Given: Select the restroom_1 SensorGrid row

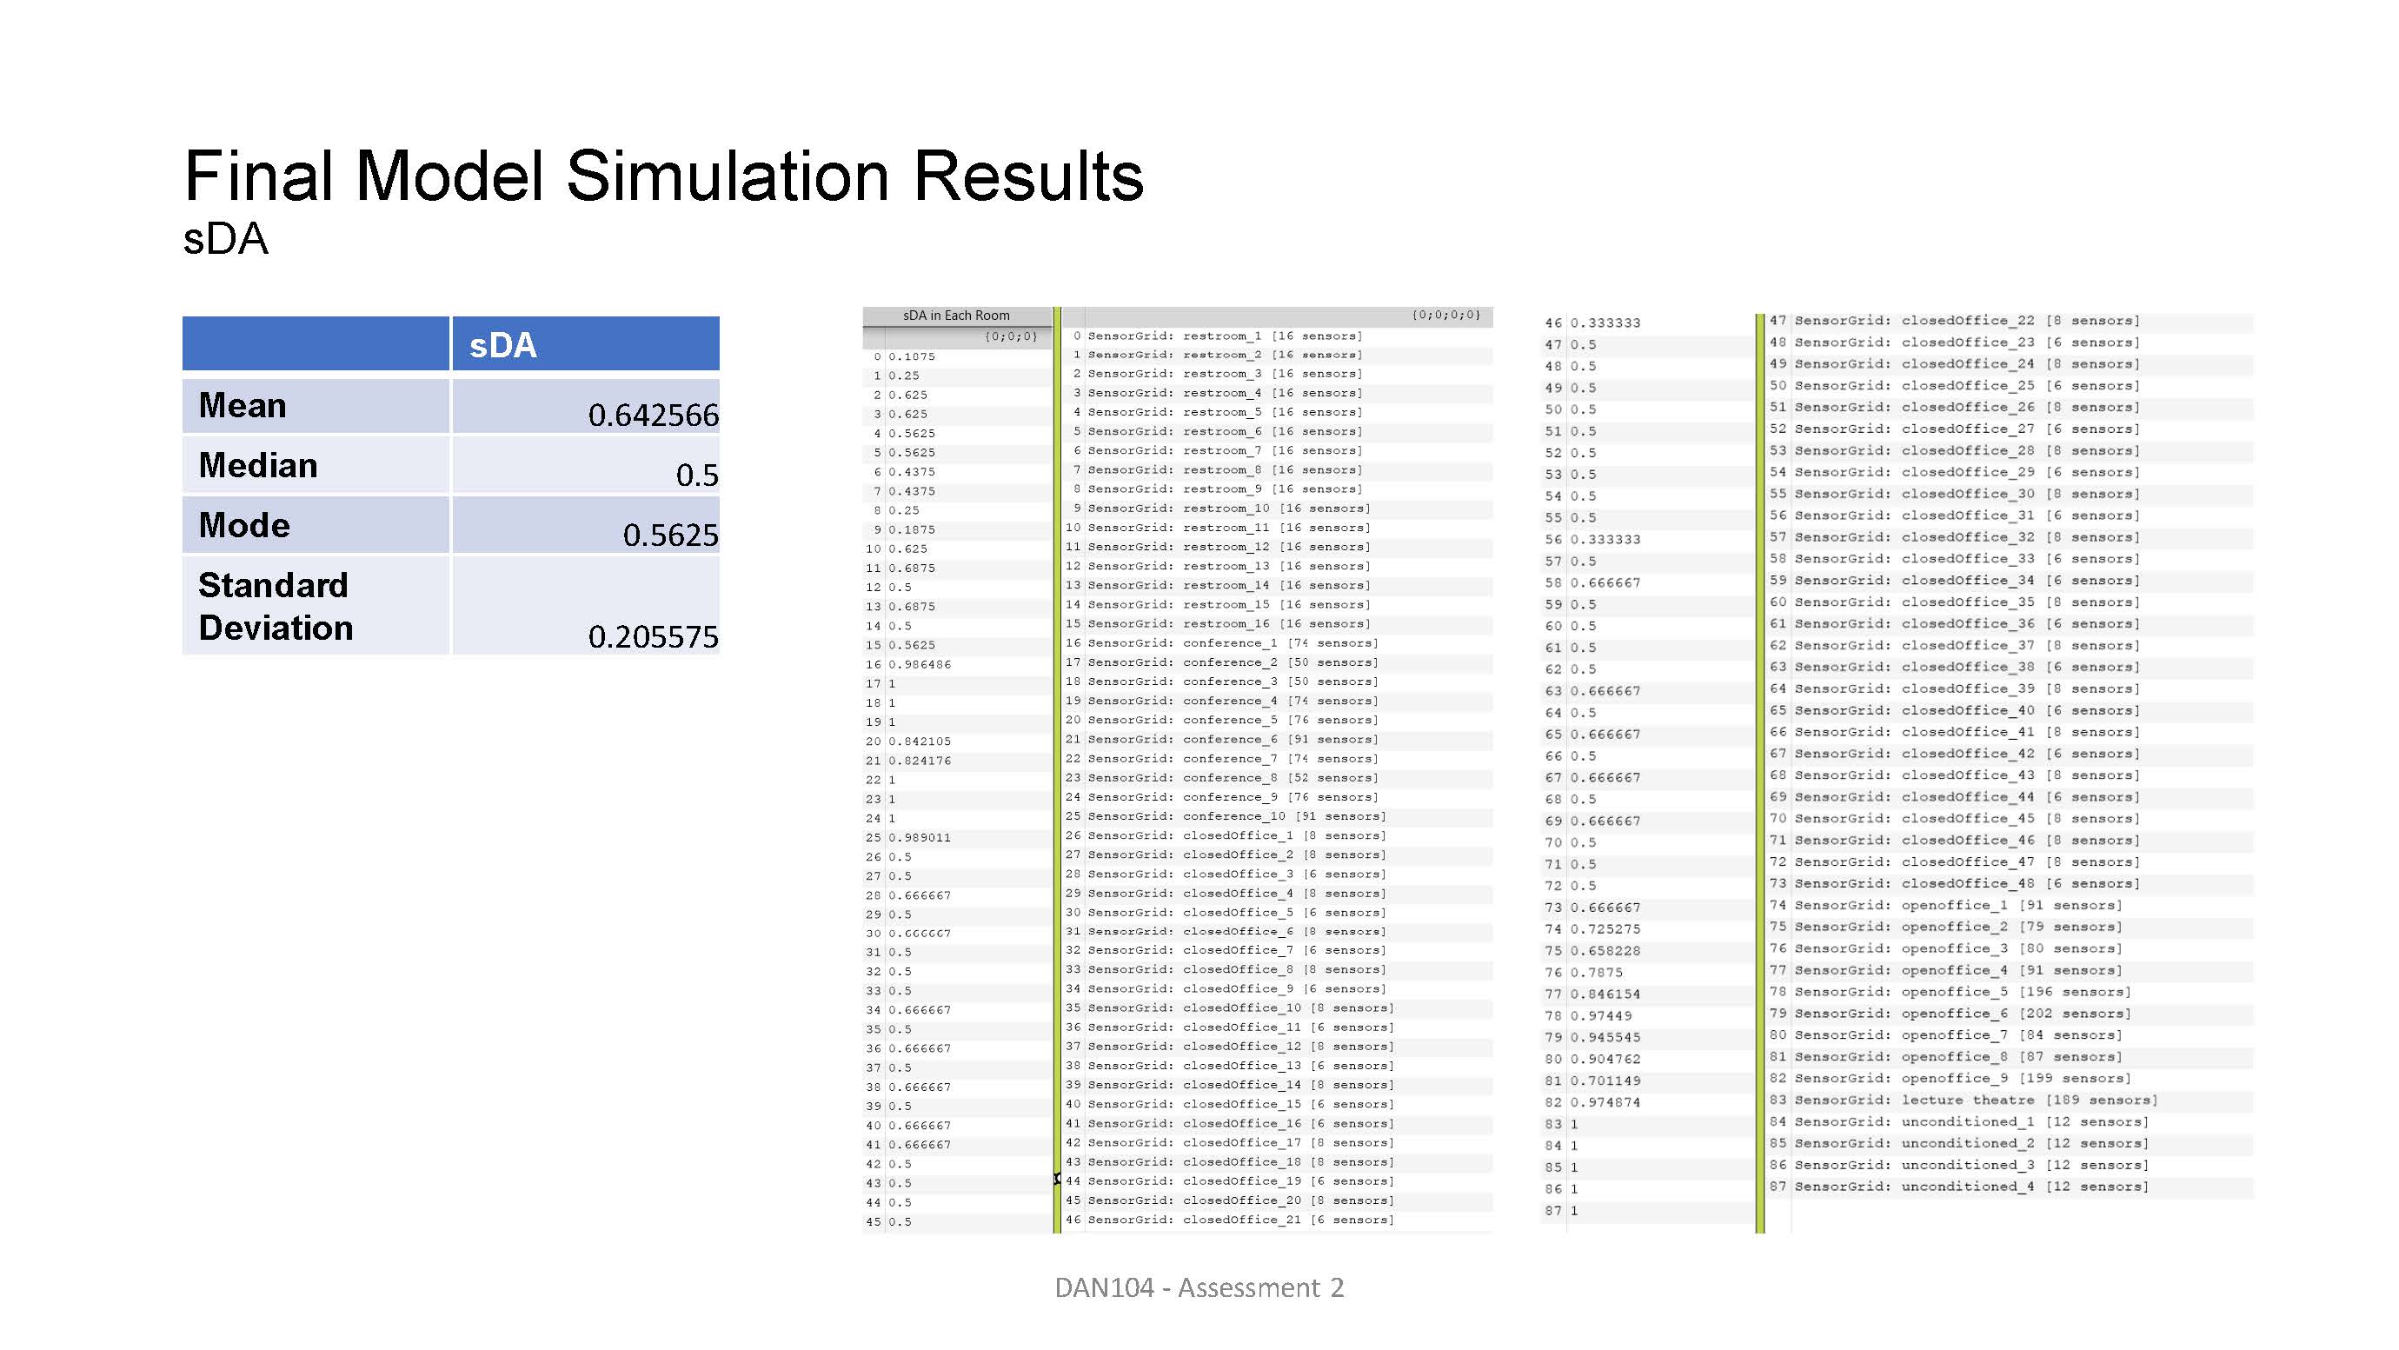Looking at the screenshot, I should pyautogui.click(x=1224, y=336).
